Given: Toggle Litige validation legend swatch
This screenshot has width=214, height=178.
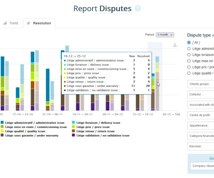Looking at the screenshot, I should (73, 135).
